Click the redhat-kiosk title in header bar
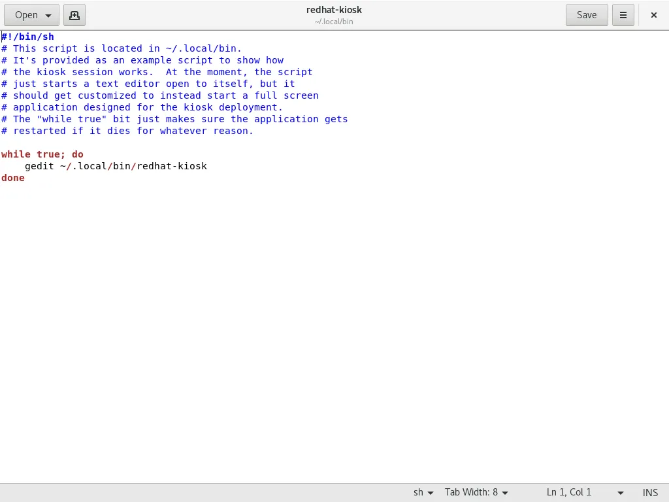 (x=334, y=10)
